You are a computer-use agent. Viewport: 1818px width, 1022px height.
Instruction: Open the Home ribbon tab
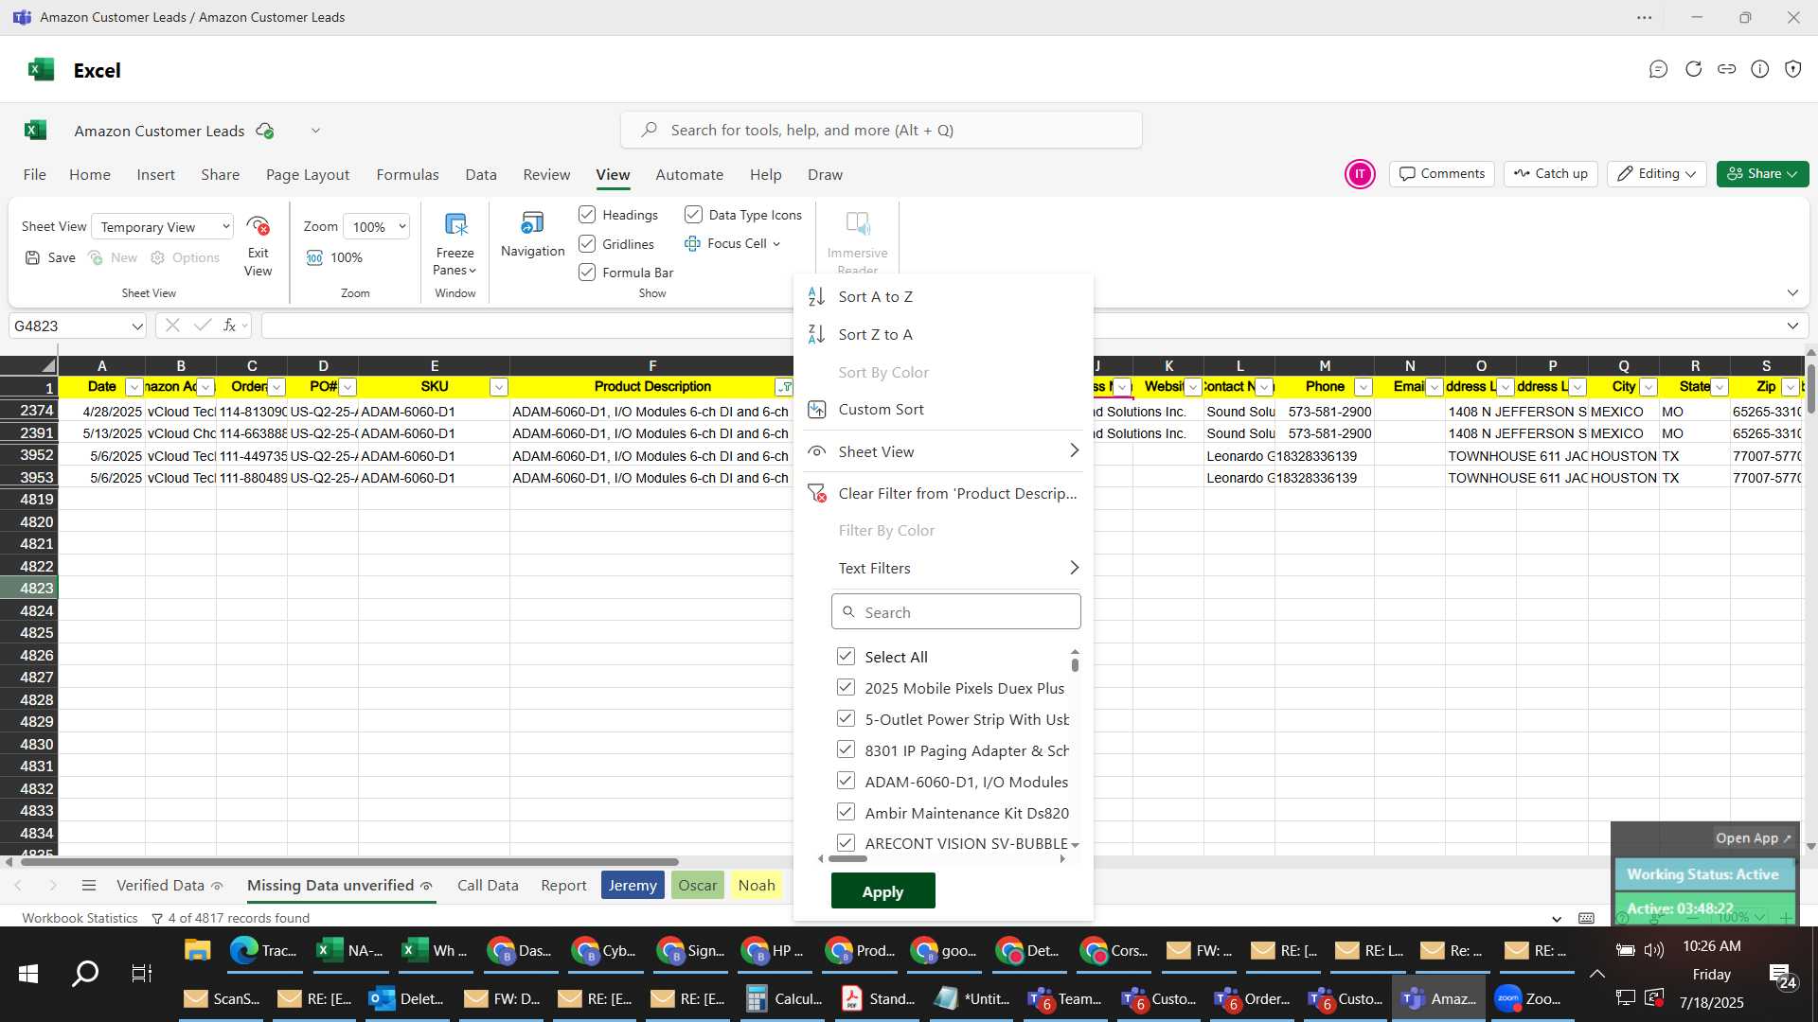click(x=90, y=175)
